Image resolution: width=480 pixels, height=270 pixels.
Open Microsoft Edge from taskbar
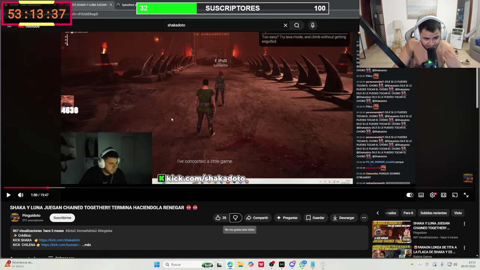coord(230,264)
